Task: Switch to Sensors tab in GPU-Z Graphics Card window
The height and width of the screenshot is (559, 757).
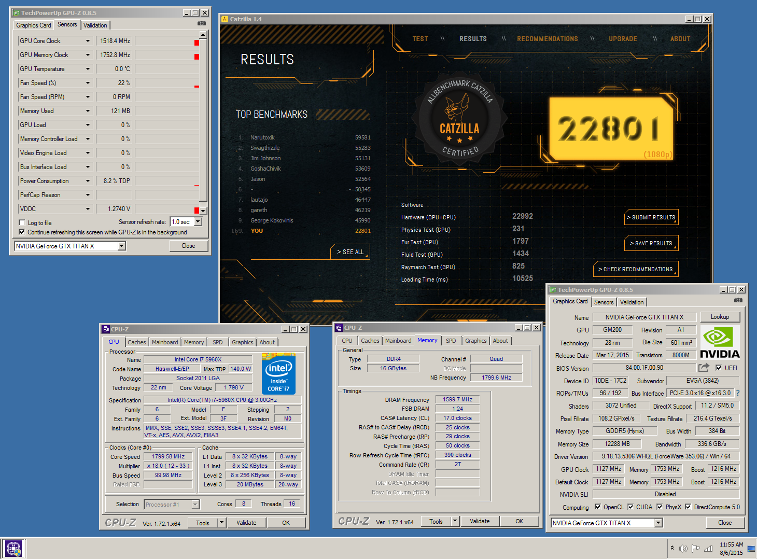Action: coord(604,302)
